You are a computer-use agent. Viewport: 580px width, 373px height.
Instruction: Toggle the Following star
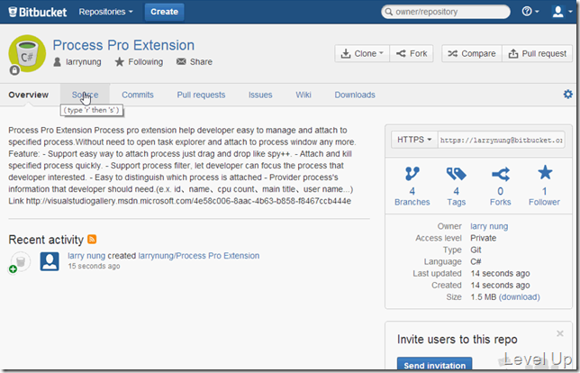pyautogui.click(x=139, y=62)
